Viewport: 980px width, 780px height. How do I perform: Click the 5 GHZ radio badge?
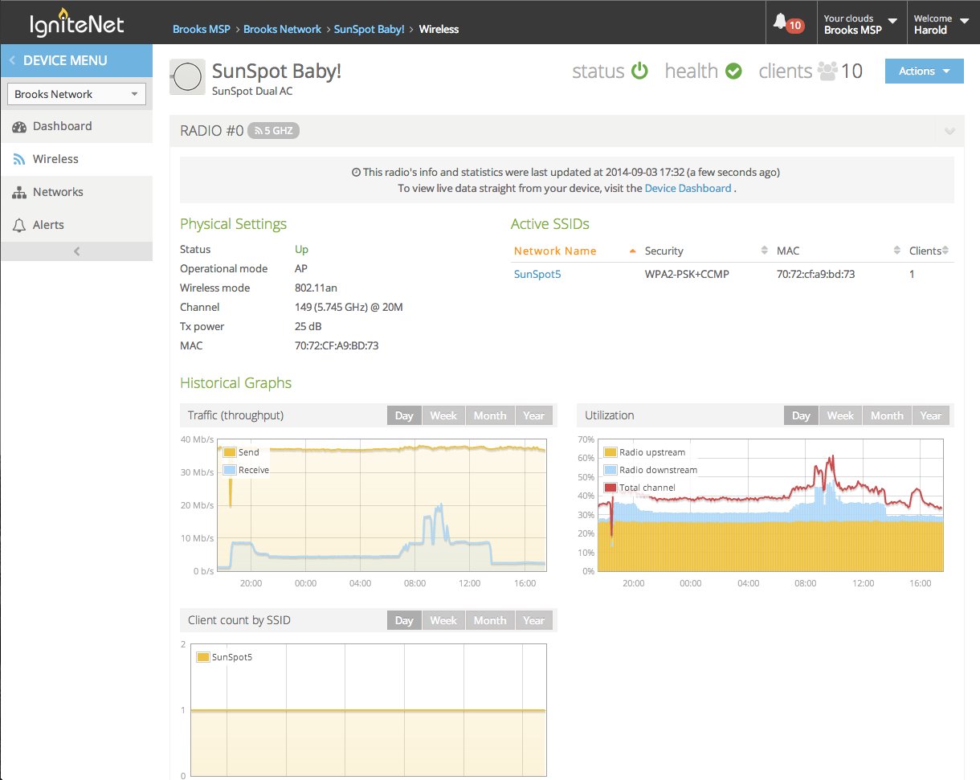point(273,130)
